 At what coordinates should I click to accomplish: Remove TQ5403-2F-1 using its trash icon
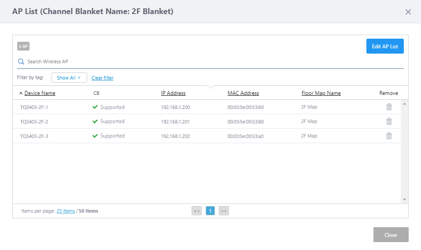(389, 107)
